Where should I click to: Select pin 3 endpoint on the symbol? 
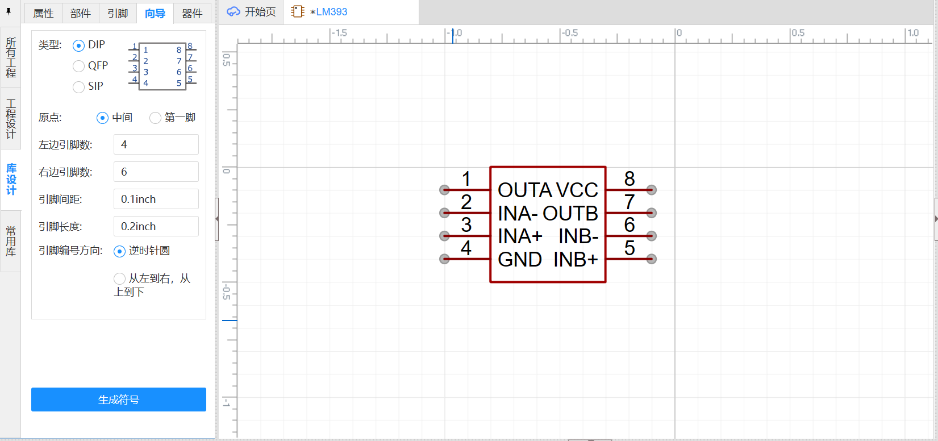click(445, 236)
